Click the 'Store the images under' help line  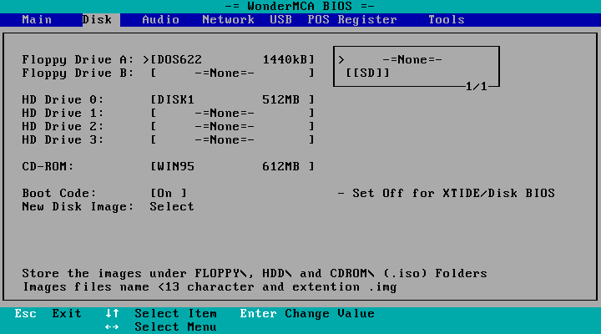(x=255, y=273)
